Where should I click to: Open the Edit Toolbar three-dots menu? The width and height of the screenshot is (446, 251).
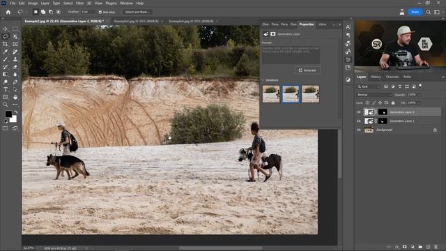point(15,105)
